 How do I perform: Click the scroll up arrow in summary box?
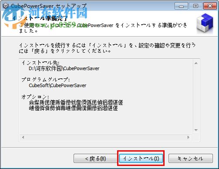[196, 63]
